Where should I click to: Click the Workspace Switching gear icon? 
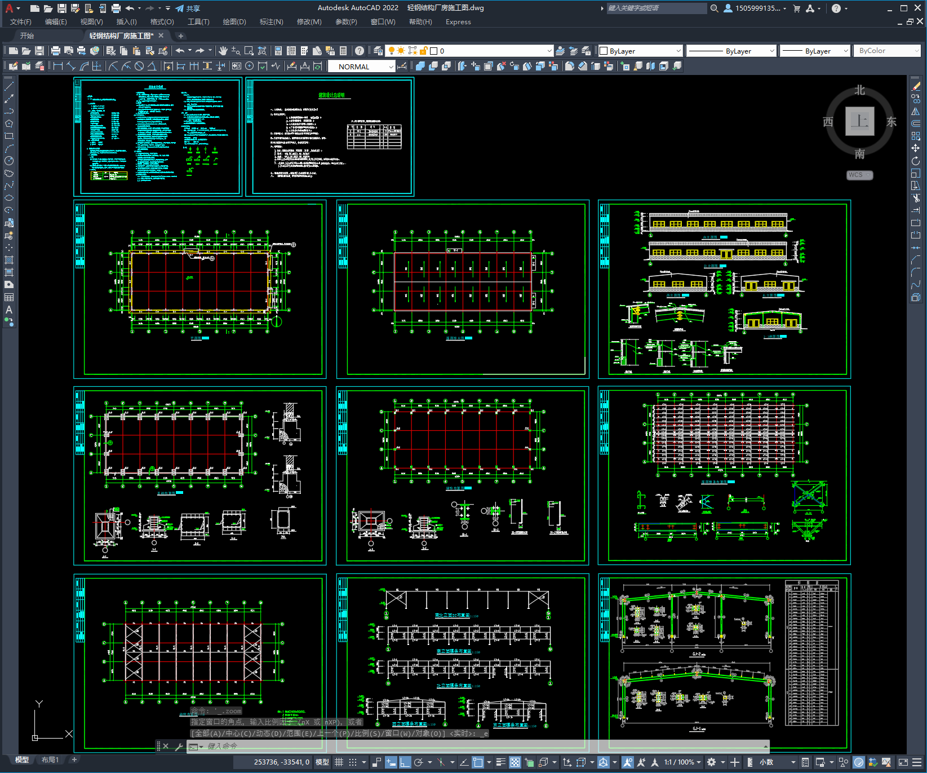coord(712,762)
